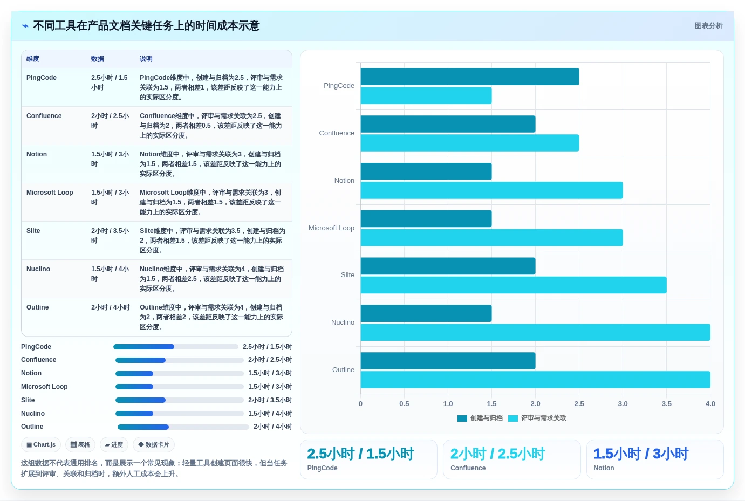Viewport: 745px width, 501px height.
Task: Click the 数据卡片 tag chip
Action: coord(154,445)
